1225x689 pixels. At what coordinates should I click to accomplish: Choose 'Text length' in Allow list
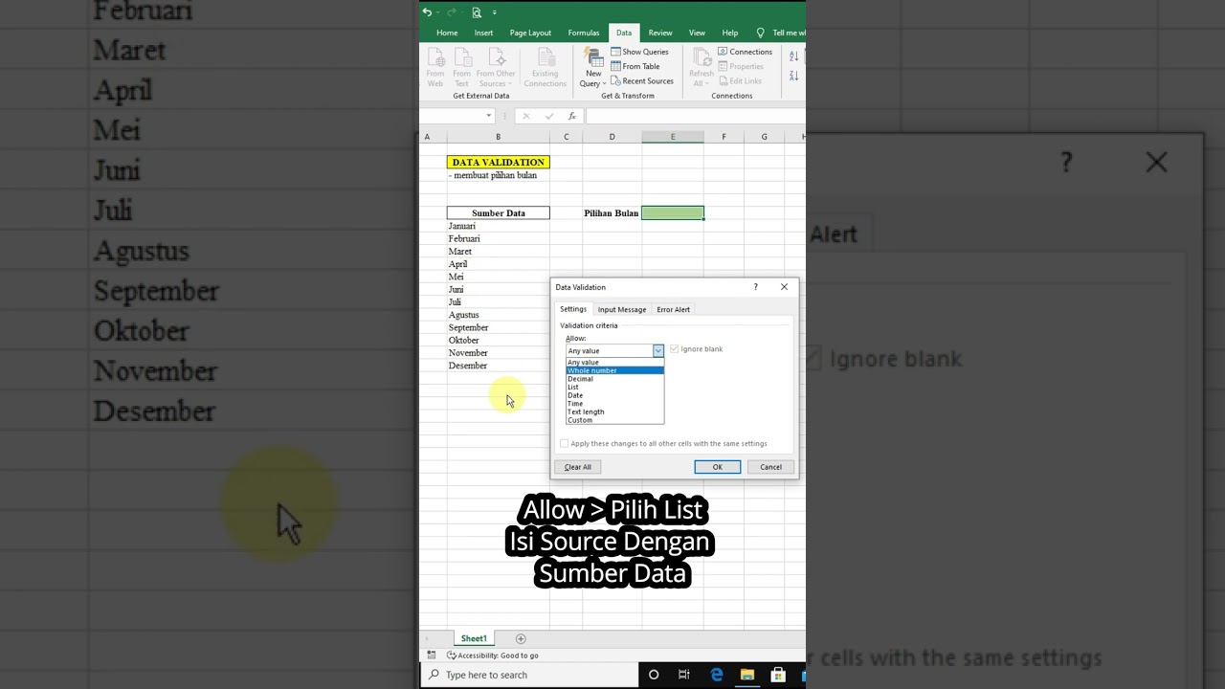[x=614, y=411]
